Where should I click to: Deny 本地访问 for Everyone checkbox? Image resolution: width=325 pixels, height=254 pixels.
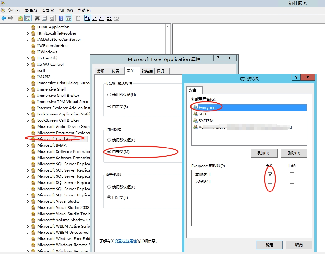(x=292, y=174)
